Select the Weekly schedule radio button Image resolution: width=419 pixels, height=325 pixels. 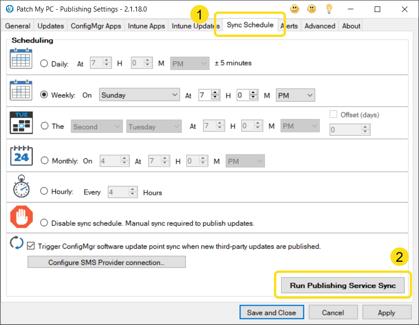coord(44,95)
